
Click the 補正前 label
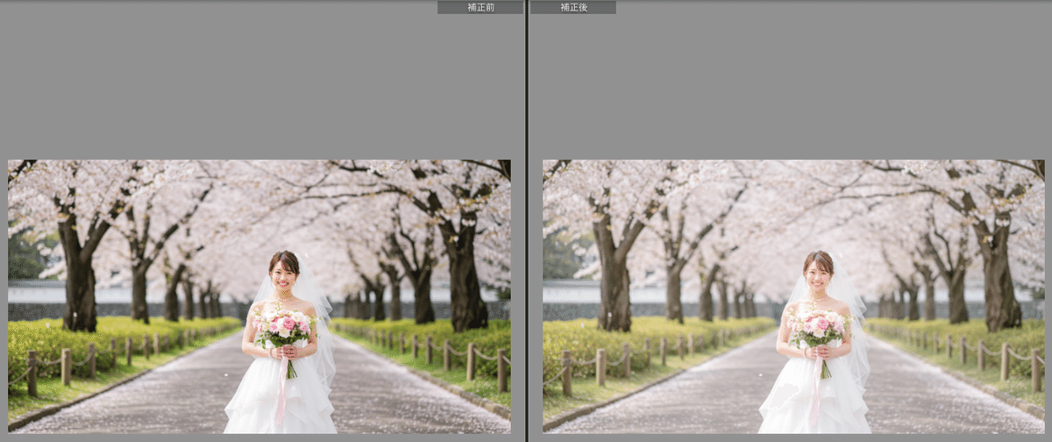point(480,7)
